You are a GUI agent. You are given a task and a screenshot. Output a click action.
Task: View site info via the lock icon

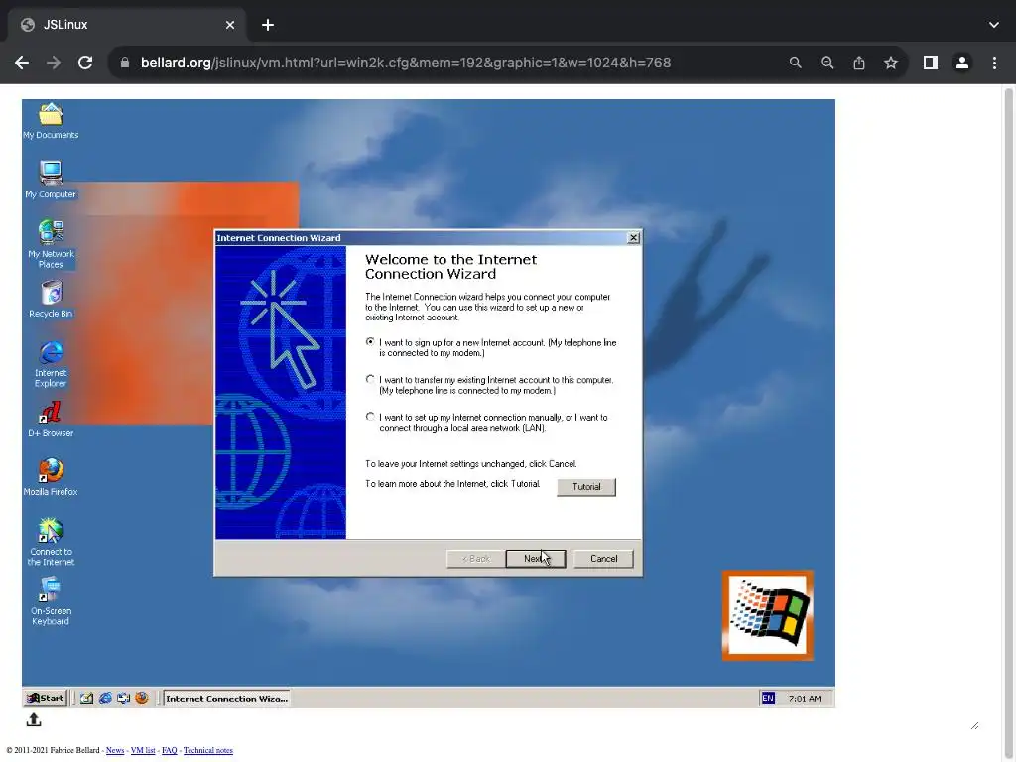pos(125,63)
